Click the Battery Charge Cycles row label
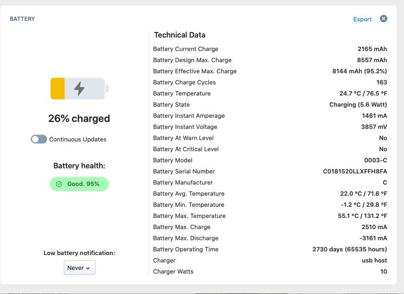Viewport: 404px width, 294px height. coord(184,83)
